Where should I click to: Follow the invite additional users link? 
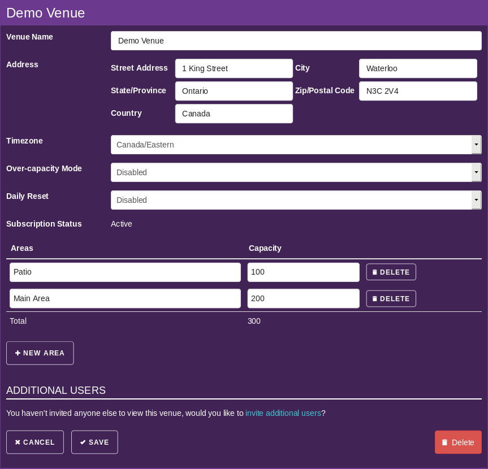[283, 413]
